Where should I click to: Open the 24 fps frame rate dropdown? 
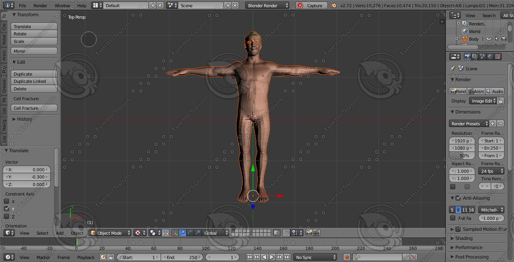491,171
